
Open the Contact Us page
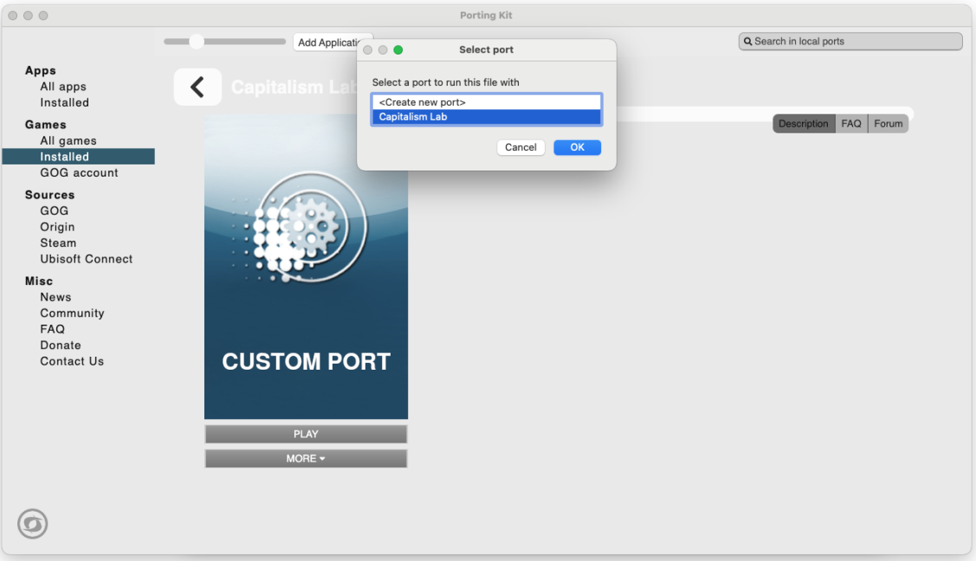point(72,361)
